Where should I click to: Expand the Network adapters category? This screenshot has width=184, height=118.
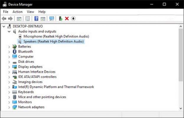[x=9, y=107]
